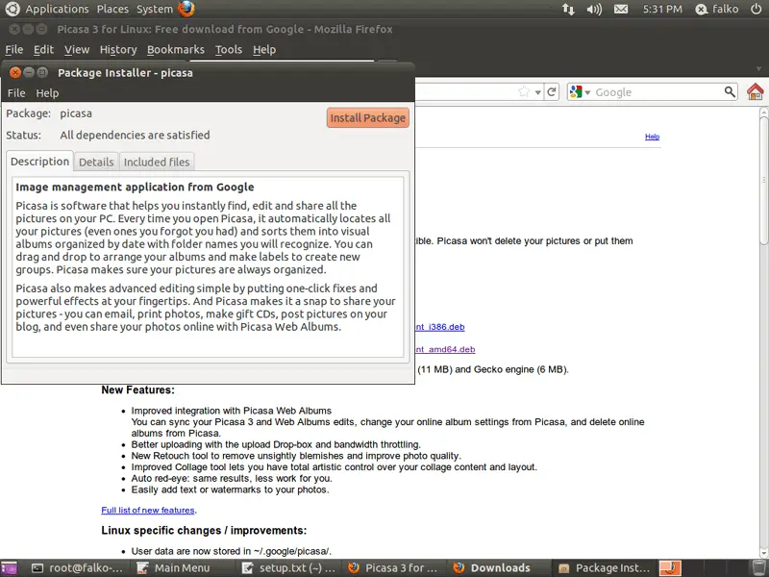Open Firefox's View menu

(x=77, y=50)
